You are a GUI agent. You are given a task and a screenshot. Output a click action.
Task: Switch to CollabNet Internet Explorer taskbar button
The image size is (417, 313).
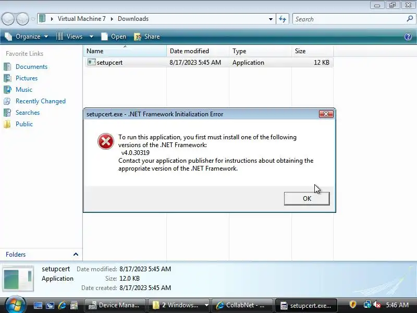click(242, 305)
